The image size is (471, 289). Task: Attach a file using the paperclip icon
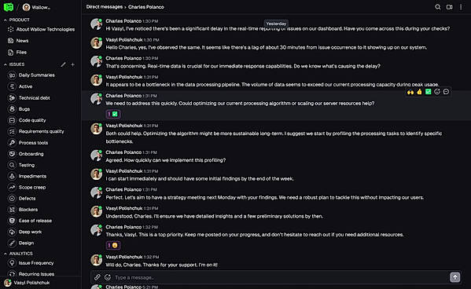[98, 277]
